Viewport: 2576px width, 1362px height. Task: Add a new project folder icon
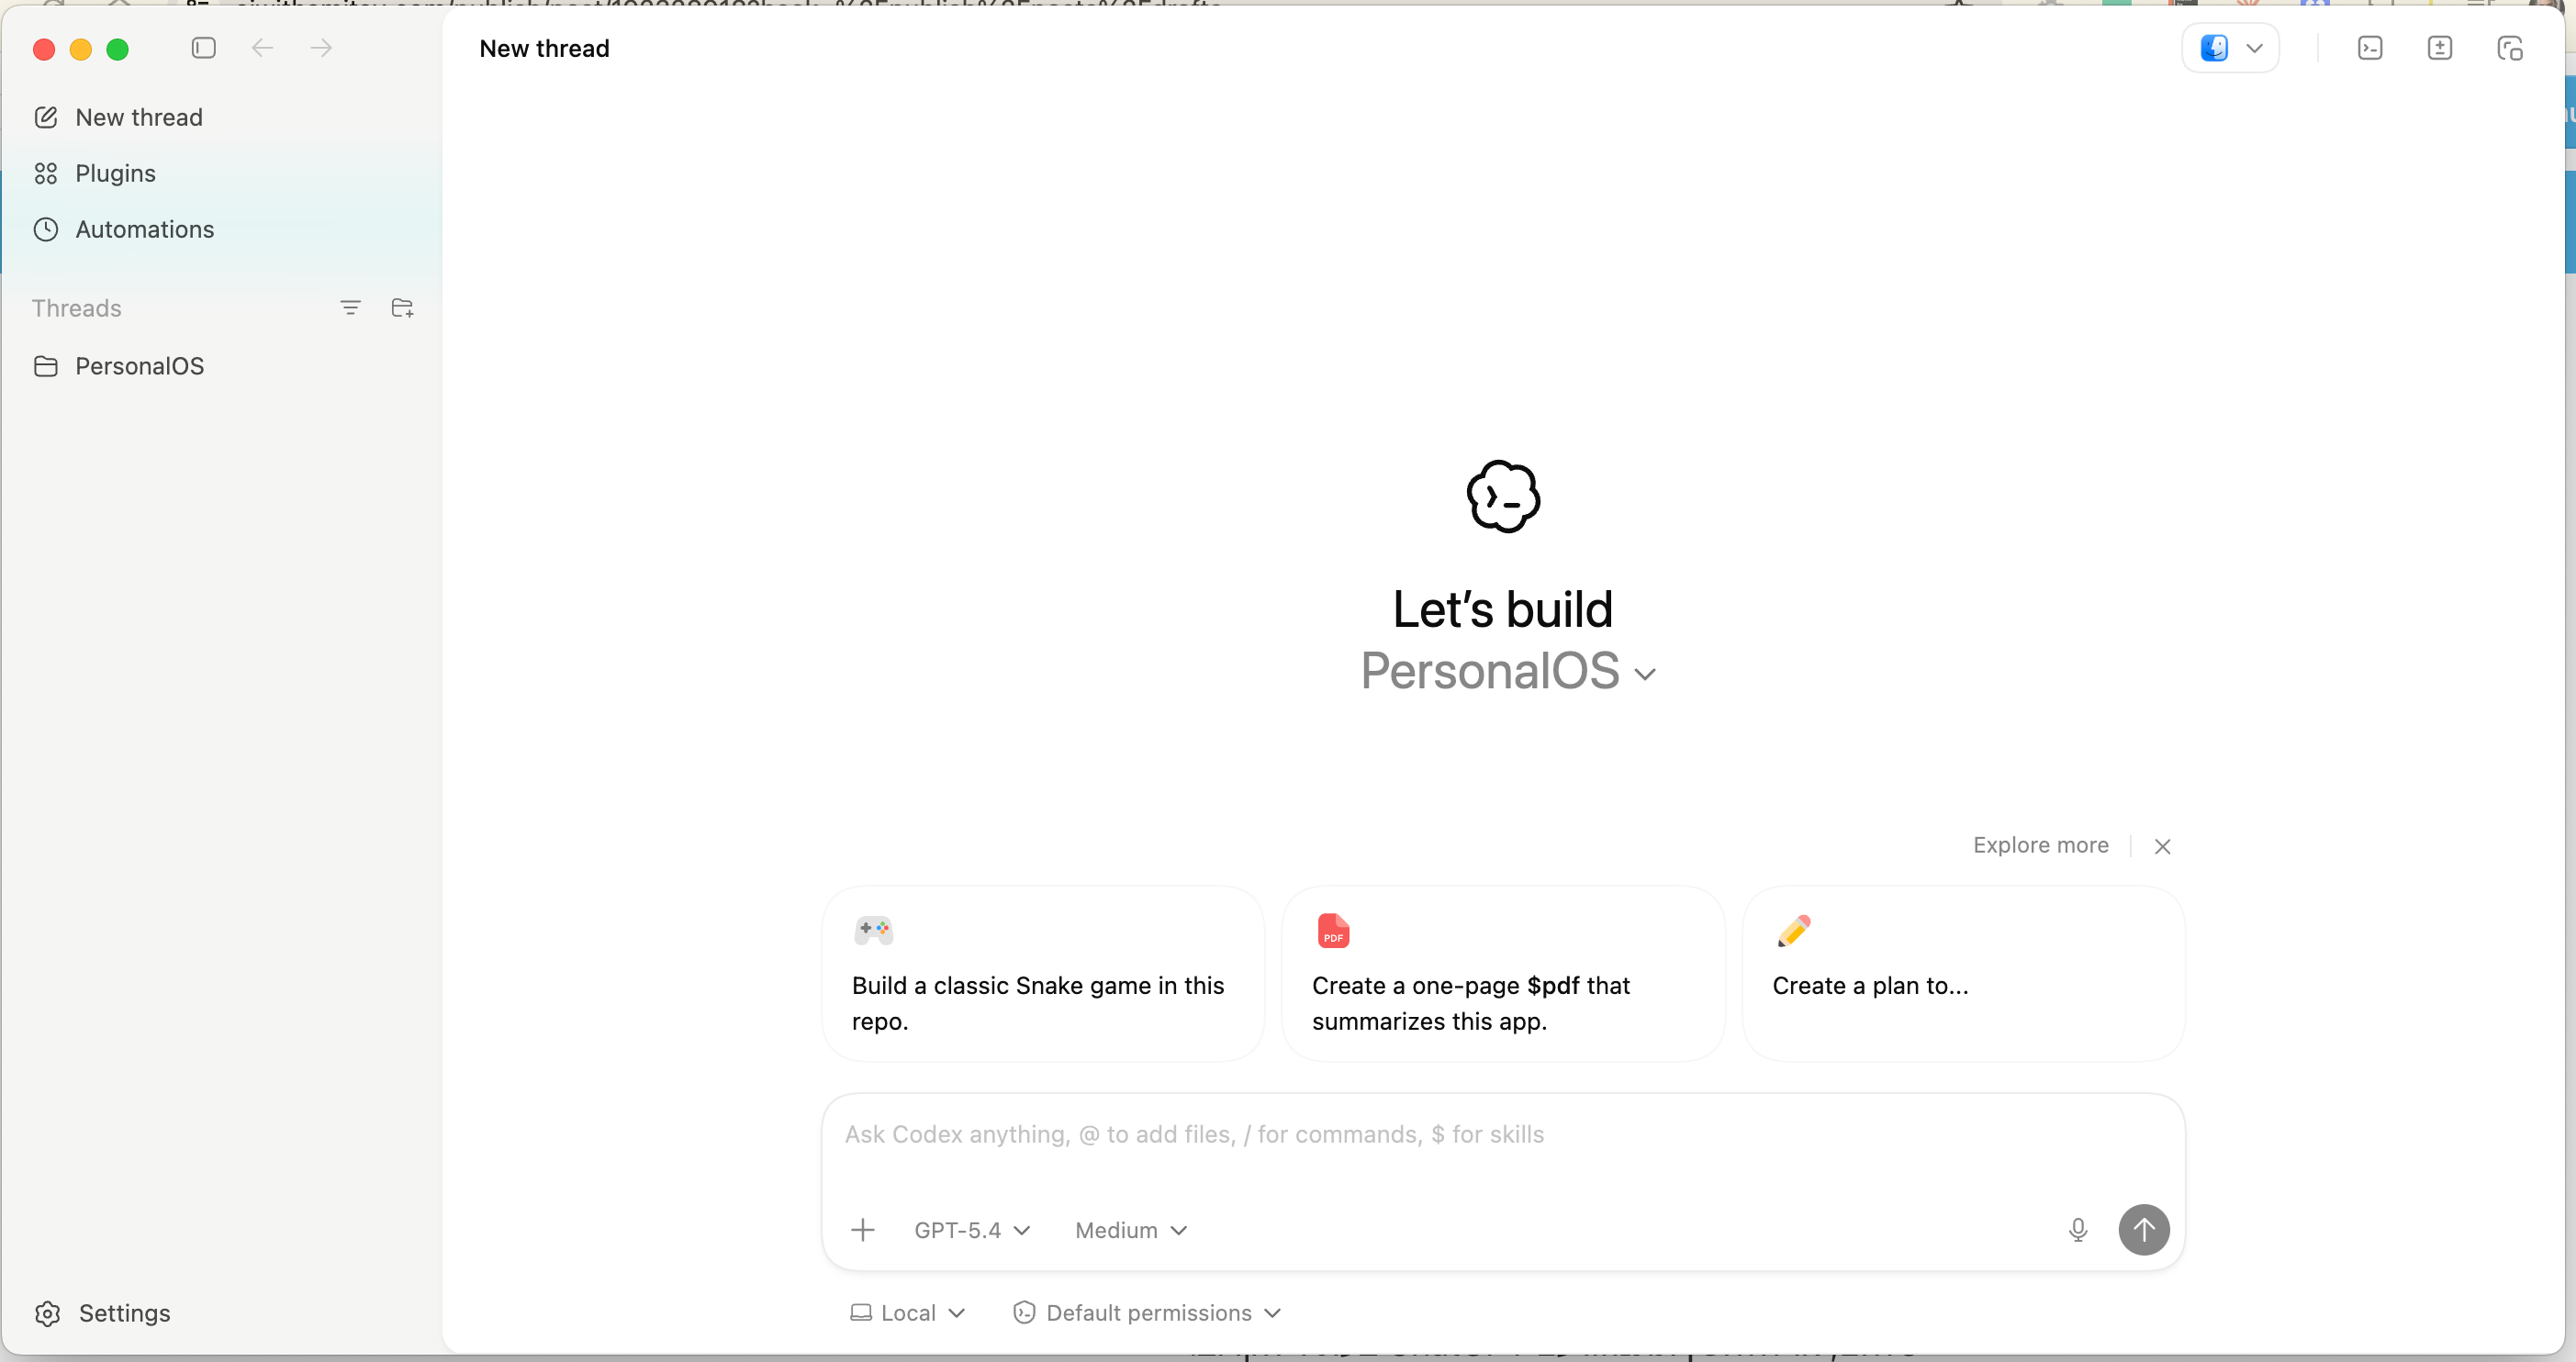click(x=402, y=308)
